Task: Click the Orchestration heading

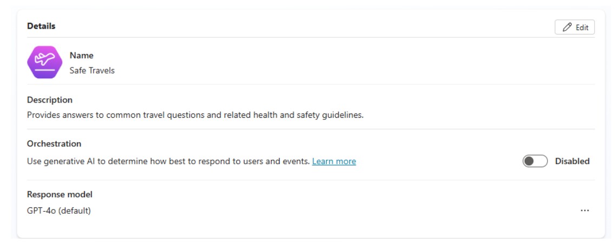Action: (54, 144)
